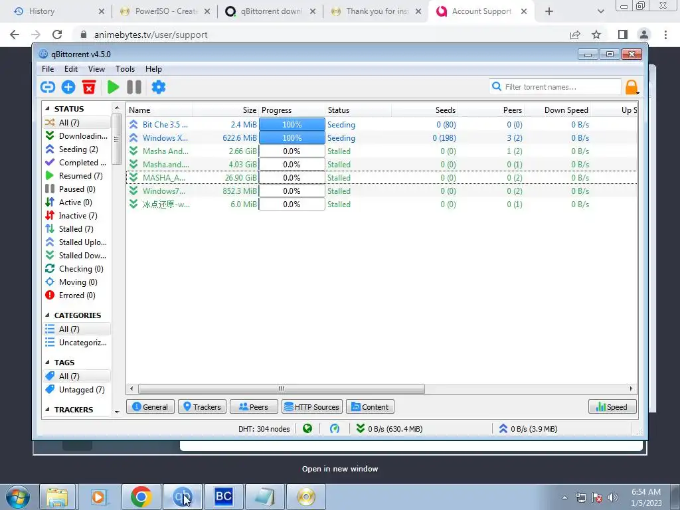Switch to qBittorrent download browser tab
Screen dimensions: 680x510
coord(271,11)
